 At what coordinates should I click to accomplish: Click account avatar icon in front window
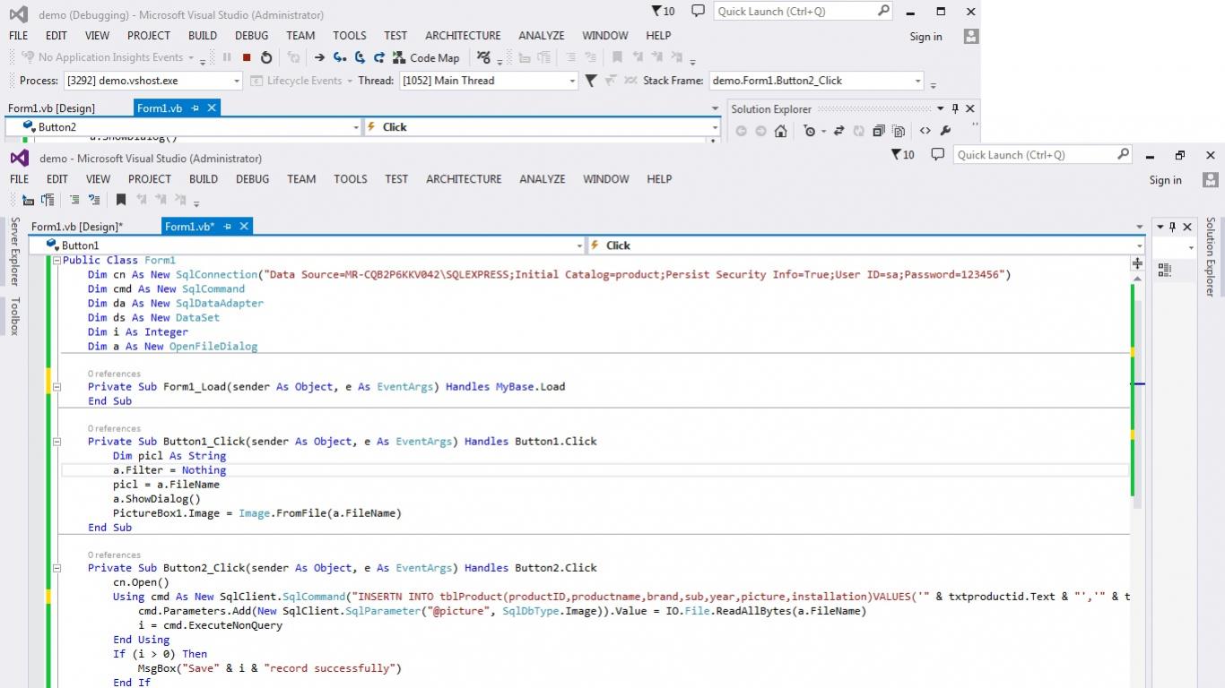[1210, 180]
